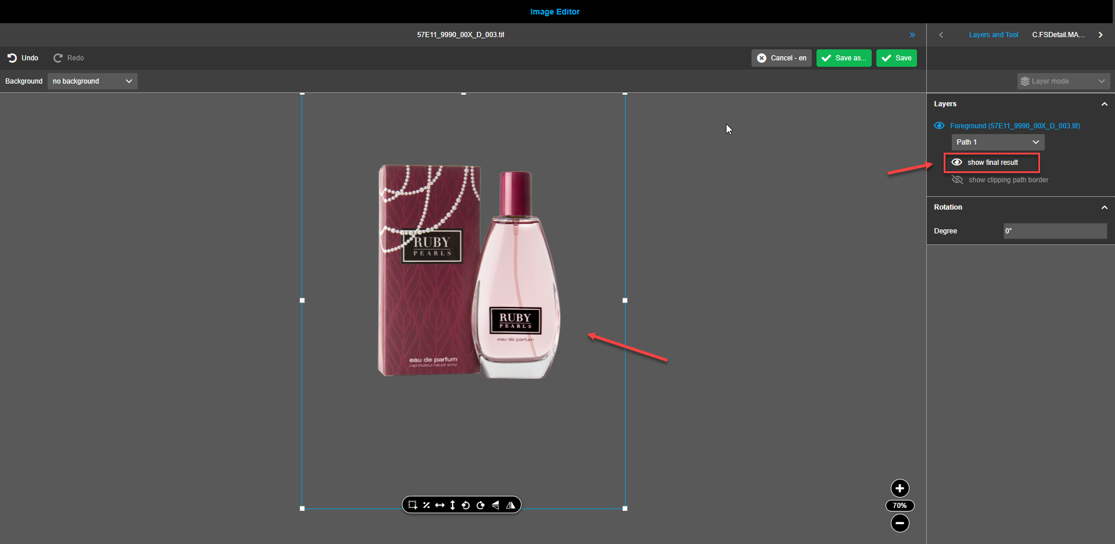The image size is (1115, 544).
Task: Click the Save as button
Action: tap(843, 57)
